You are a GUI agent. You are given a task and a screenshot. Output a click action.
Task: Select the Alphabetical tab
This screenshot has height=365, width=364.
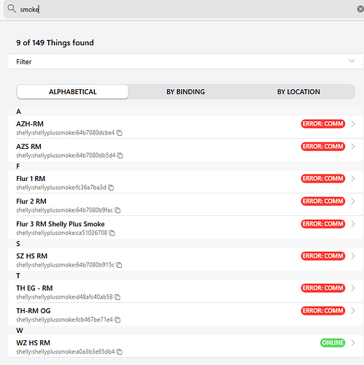(73, 92)
